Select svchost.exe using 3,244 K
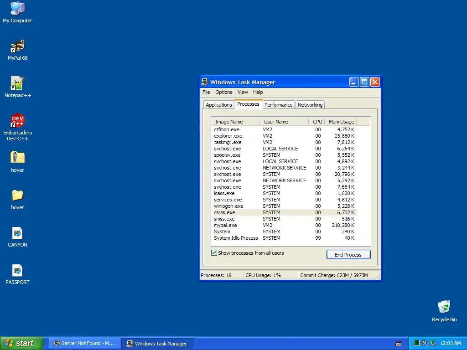The image size is (467, 350). pos(285,168)
